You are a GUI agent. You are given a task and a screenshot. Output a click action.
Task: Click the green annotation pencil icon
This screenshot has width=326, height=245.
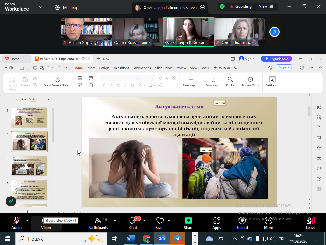(x=11, y=201)
